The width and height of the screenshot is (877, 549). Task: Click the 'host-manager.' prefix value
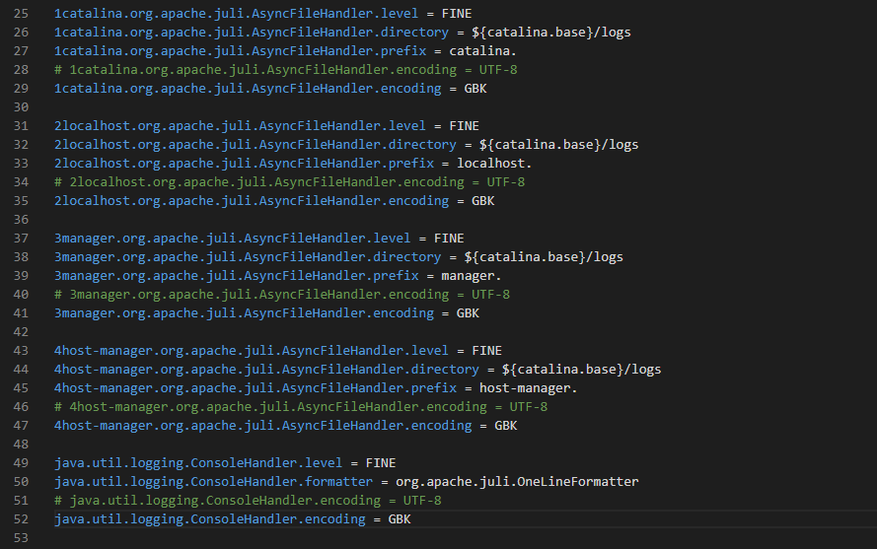pos(528,388)
